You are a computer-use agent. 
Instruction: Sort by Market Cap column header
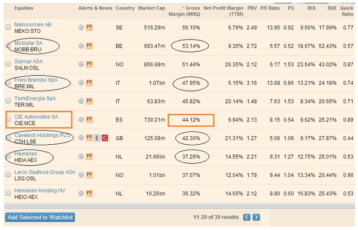[x=152, y=8]
